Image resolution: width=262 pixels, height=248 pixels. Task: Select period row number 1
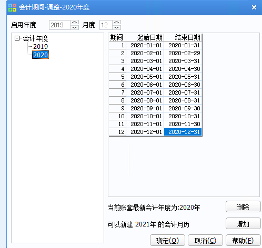(x=117, y=45)
